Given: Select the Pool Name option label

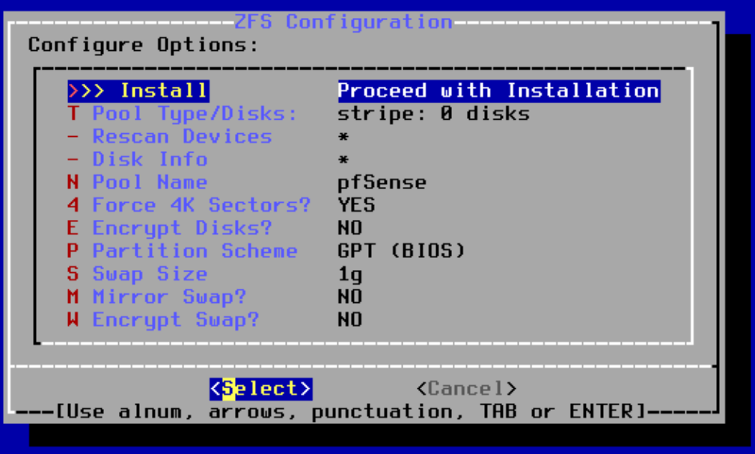Looking at the screenshot, I should coord(150,182).
